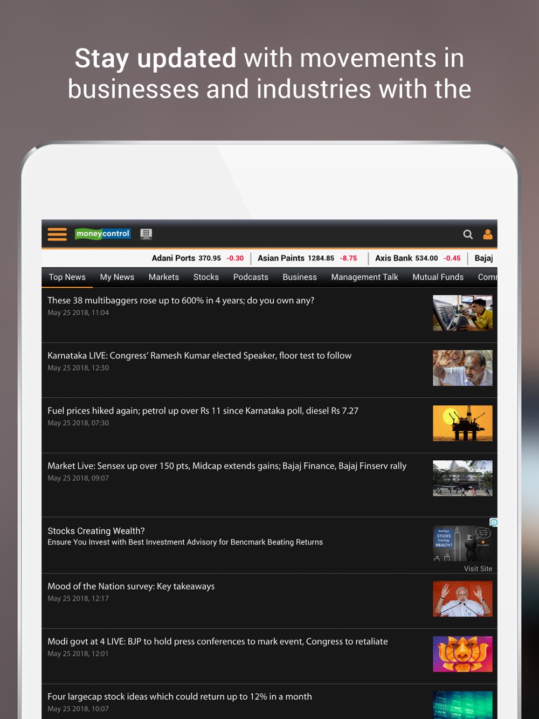Read the Karnataka LIVE Speaker story
The width and height of the screenshot is (539, 719).
pos(269,370)
